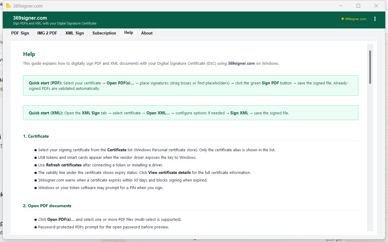Click the 'Refresh certificates' bold text
388x242 pixels.
pos(64,165)
